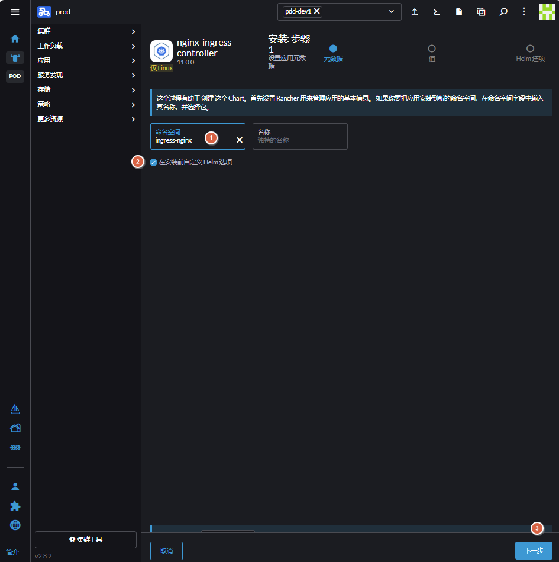The image size is (559, 562).
Task: Expand the 更多资源 menu section
Action: (86, 119)
